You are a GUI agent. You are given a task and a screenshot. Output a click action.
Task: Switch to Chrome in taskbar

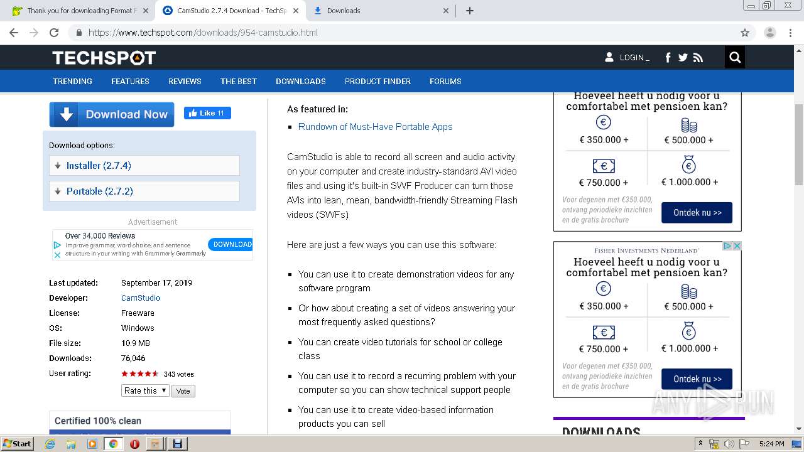(113, 444)
